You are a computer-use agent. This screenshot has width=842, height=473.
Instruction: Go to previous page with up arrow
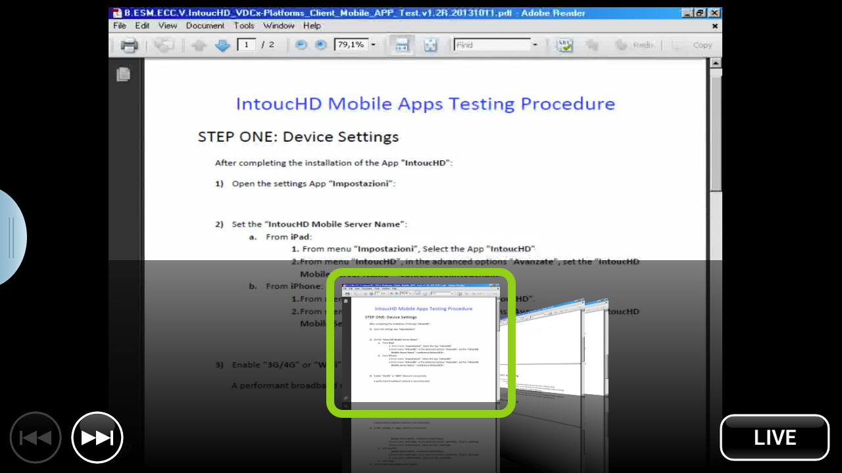point(199,45)
